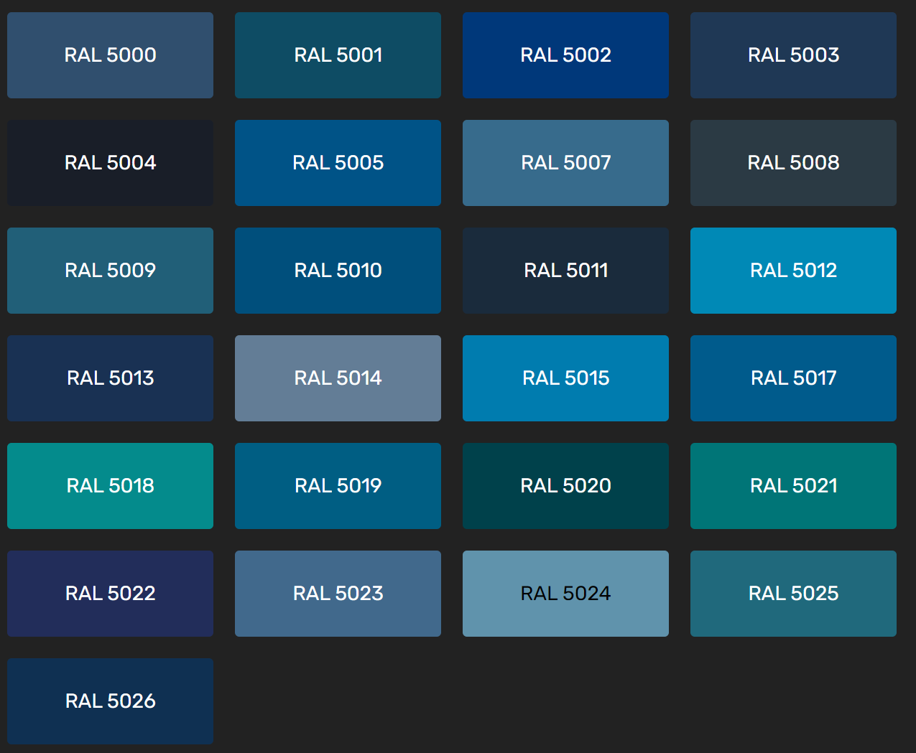Select the RAL 5017 swatch

793,378
